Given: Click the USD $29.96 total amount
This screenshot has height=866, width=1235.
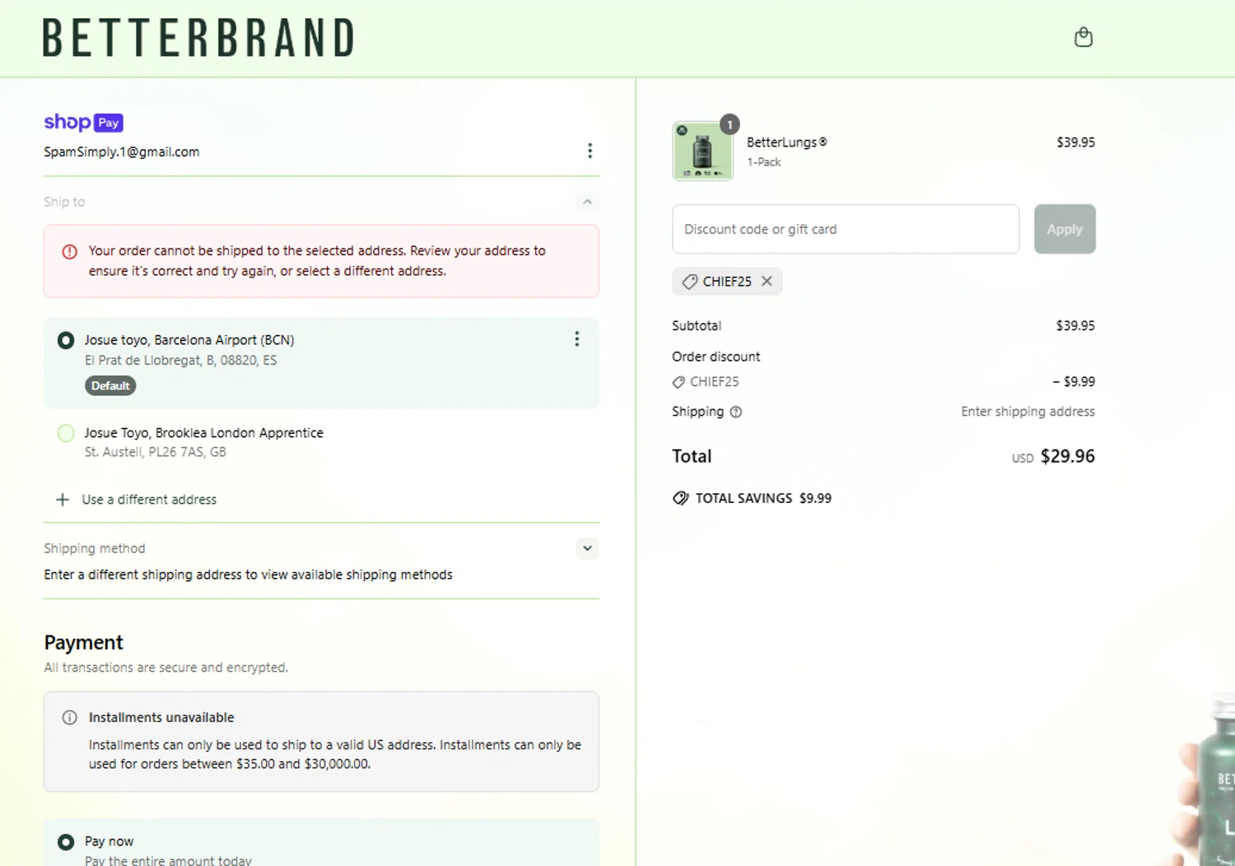Looking at the screenshot, I should pos(1053,457).
